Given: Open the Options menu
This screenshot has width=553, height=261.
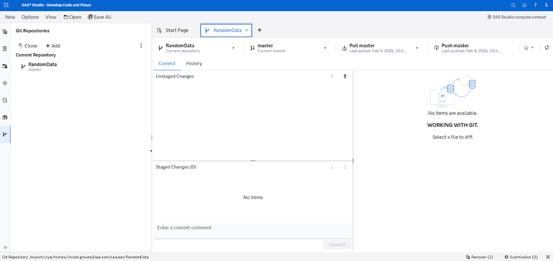Looking at the screenshot, I should point(30,17).
